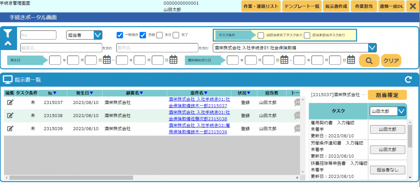420x187 pixels.
Task: Open edit icon for row 2315039
Action: coord(10,128)
